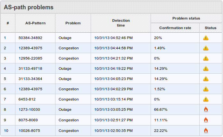The image size is (223, 137).
Task: Select detection time 10/31/13 02:50:35 PM
Action: click(113, 131)
